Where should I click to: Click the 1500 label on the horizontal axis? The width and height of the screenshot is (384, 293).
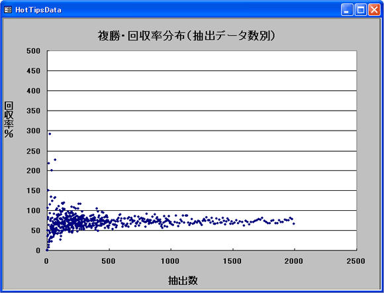232,261
